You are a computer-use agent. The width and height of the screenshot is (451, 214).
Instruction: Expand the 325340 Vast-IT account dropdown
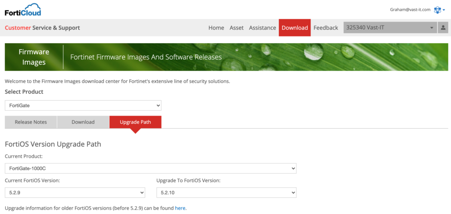(x=390, y=28)
